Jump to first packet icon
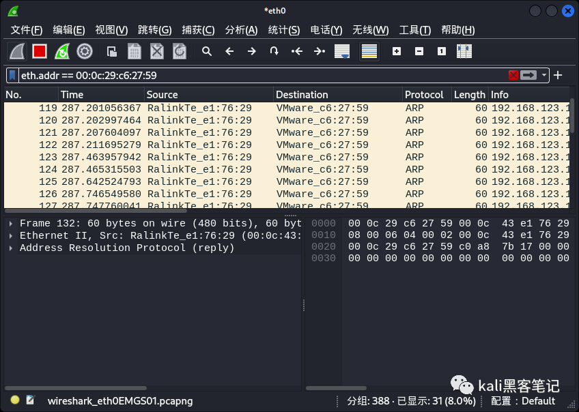 297,51
